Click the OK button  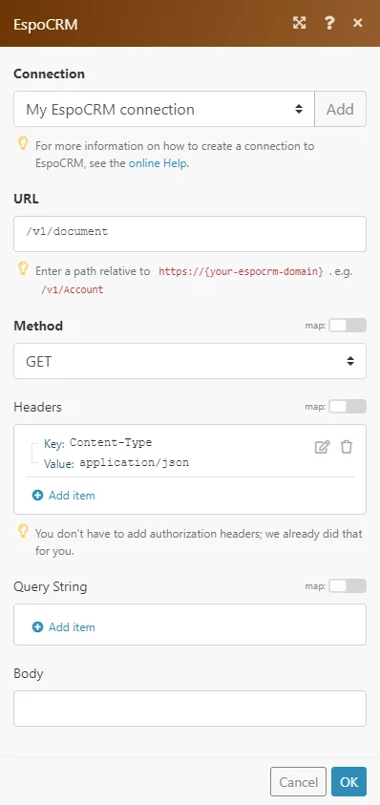pos(348,781)
